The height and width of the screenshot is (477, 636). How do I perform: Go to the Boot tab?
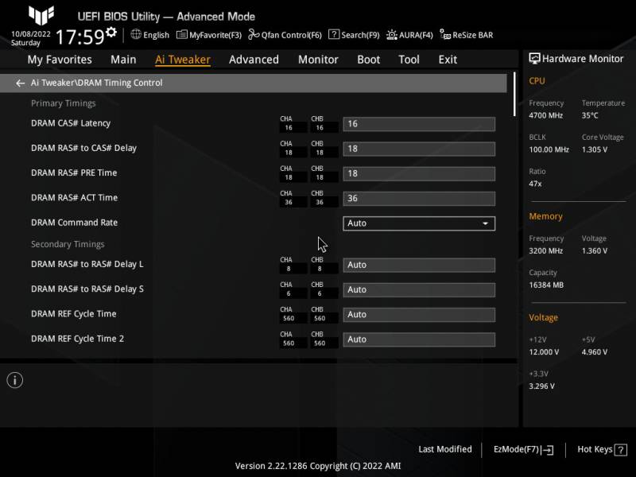(x=368, y=60)
